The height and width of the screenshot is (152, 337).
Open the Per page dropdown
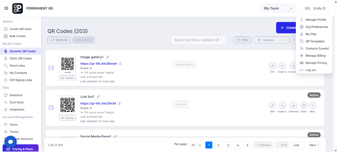click(195, 145)
